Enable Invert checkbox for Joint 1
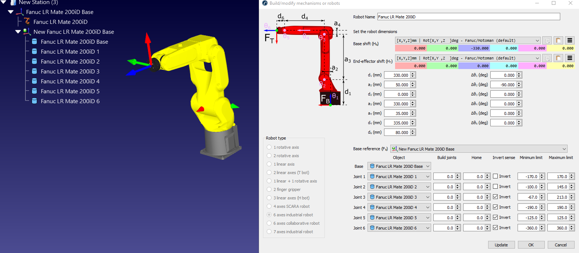 point(495,176)
